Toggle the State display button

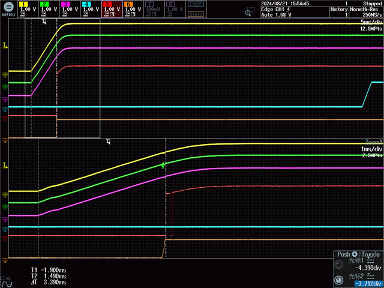tap(196, 14)
